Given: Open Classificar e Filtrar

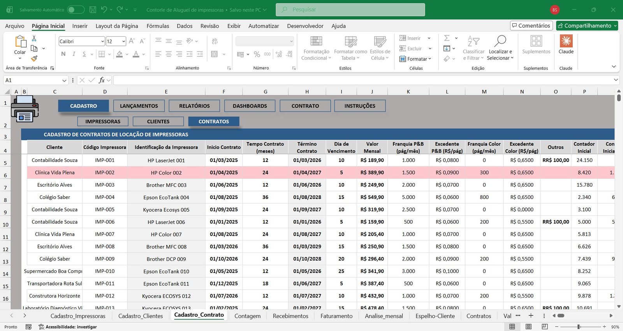Looking at the screenshot, I should tap(473, 48).
